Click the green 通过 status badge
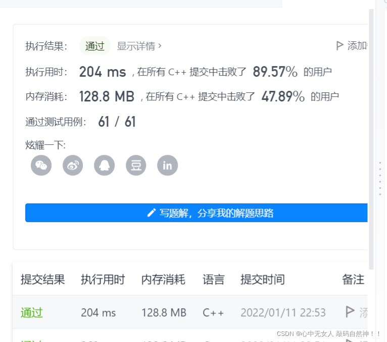Screen dimensions: 387x342 coord(95,46)
